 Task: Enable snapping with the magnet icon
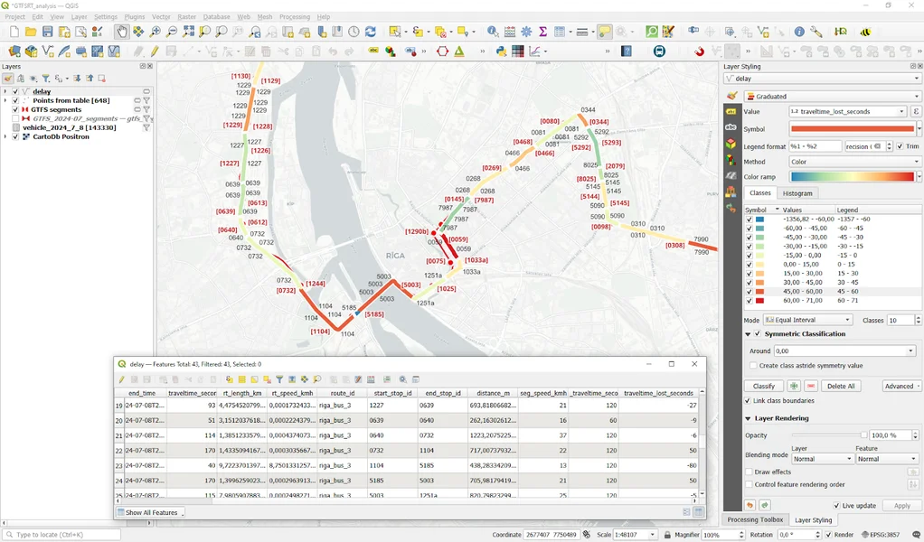tap(699, 51)
